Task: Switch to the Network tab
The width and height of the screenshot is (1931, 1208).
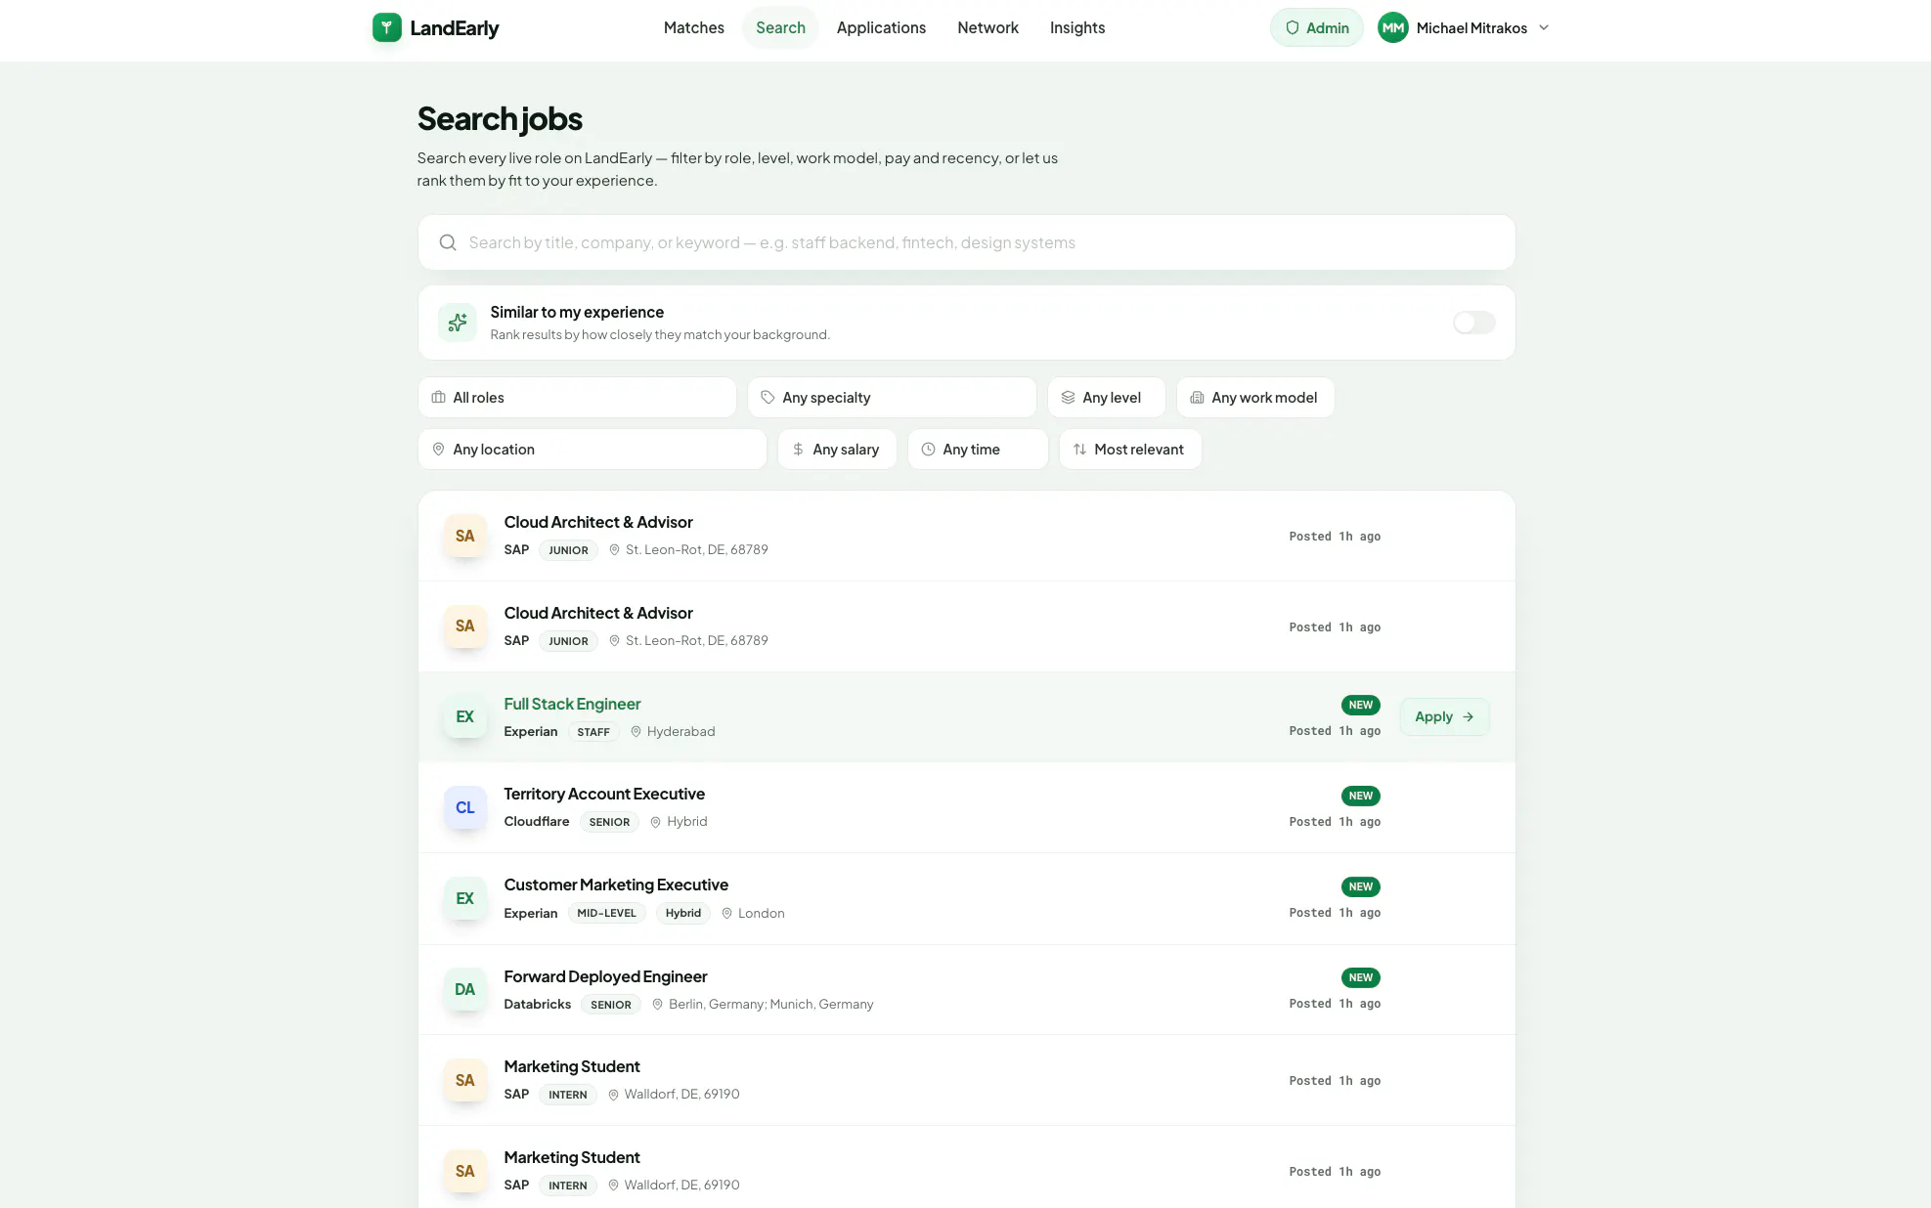Action: [987, 27]
